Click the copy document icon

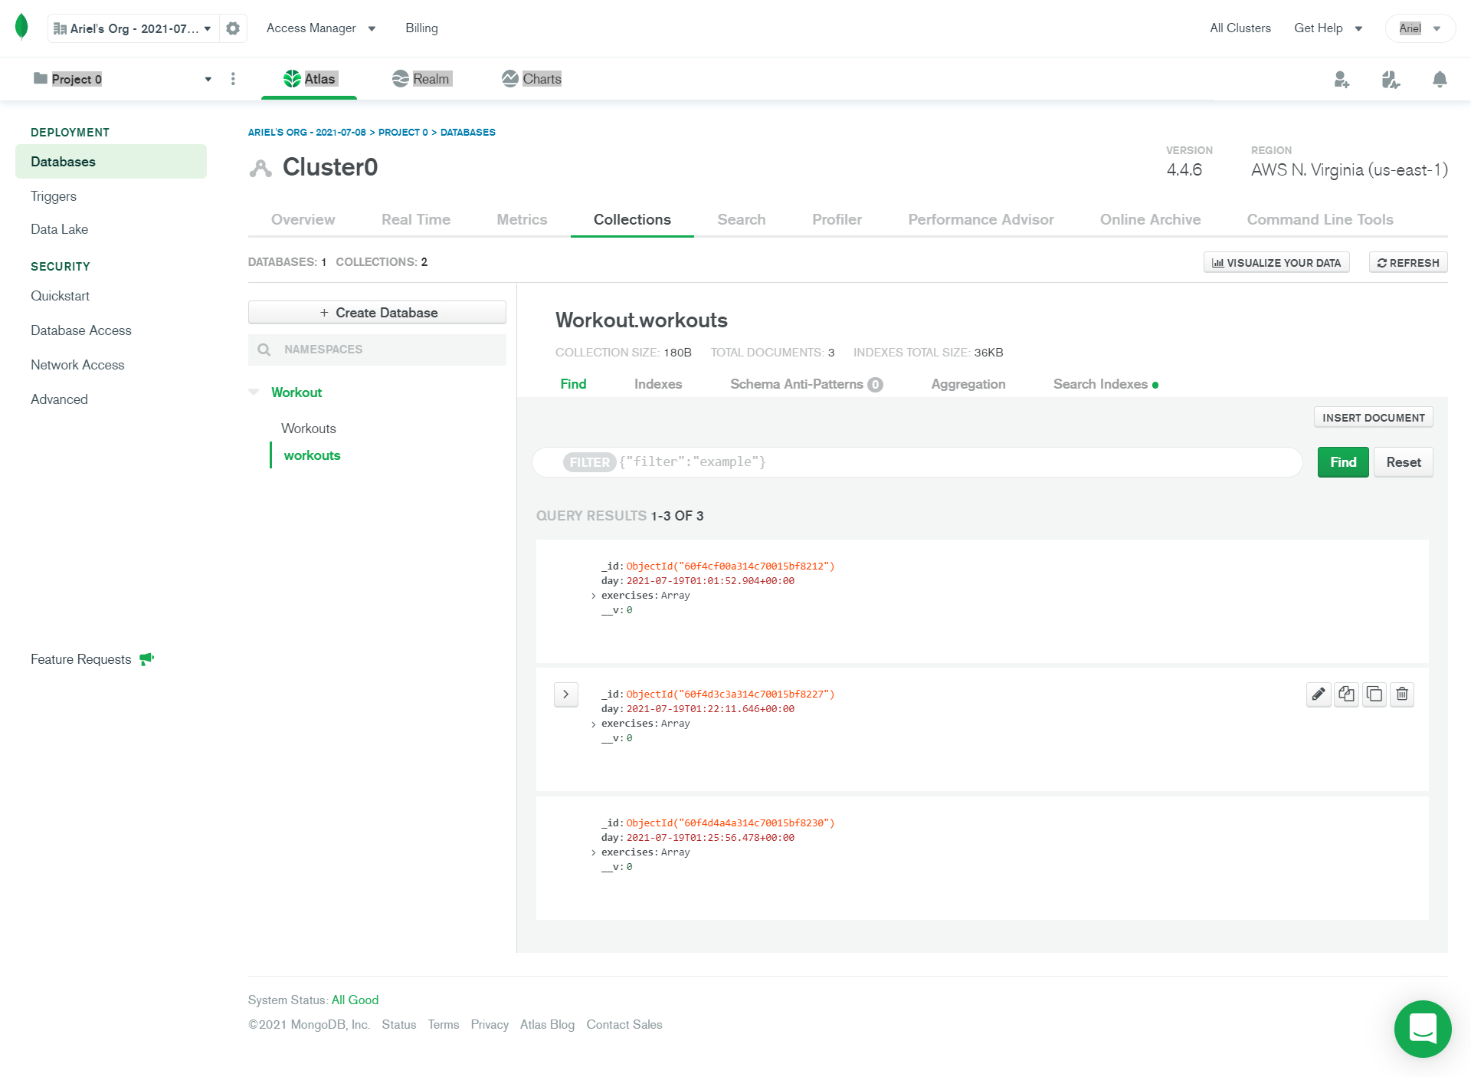[x=1346, y=694]
